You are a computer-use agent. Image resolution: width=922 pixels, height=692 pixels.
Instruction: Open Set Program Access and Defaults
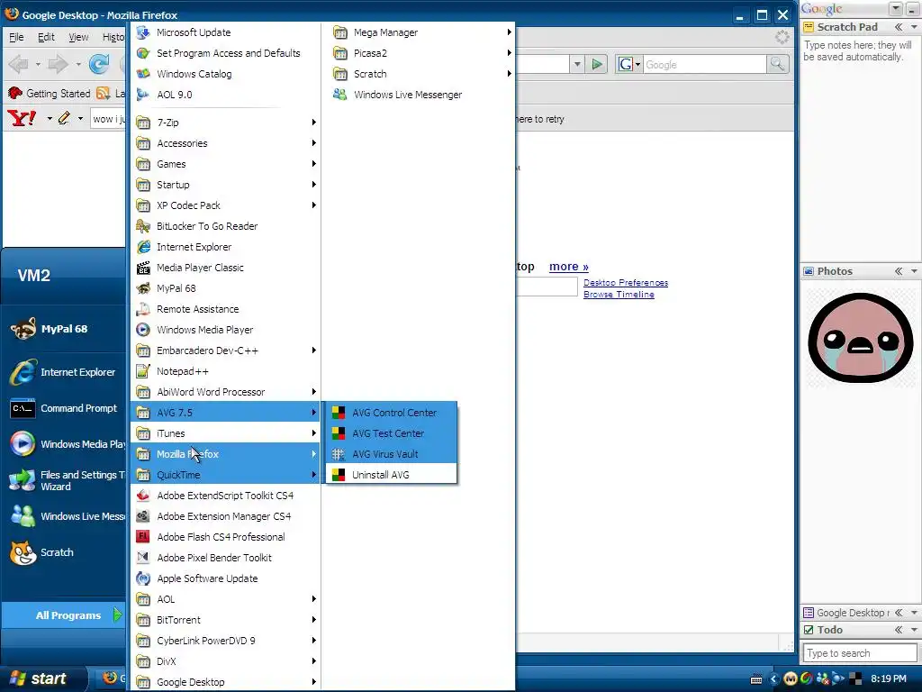tap(226, 53)
